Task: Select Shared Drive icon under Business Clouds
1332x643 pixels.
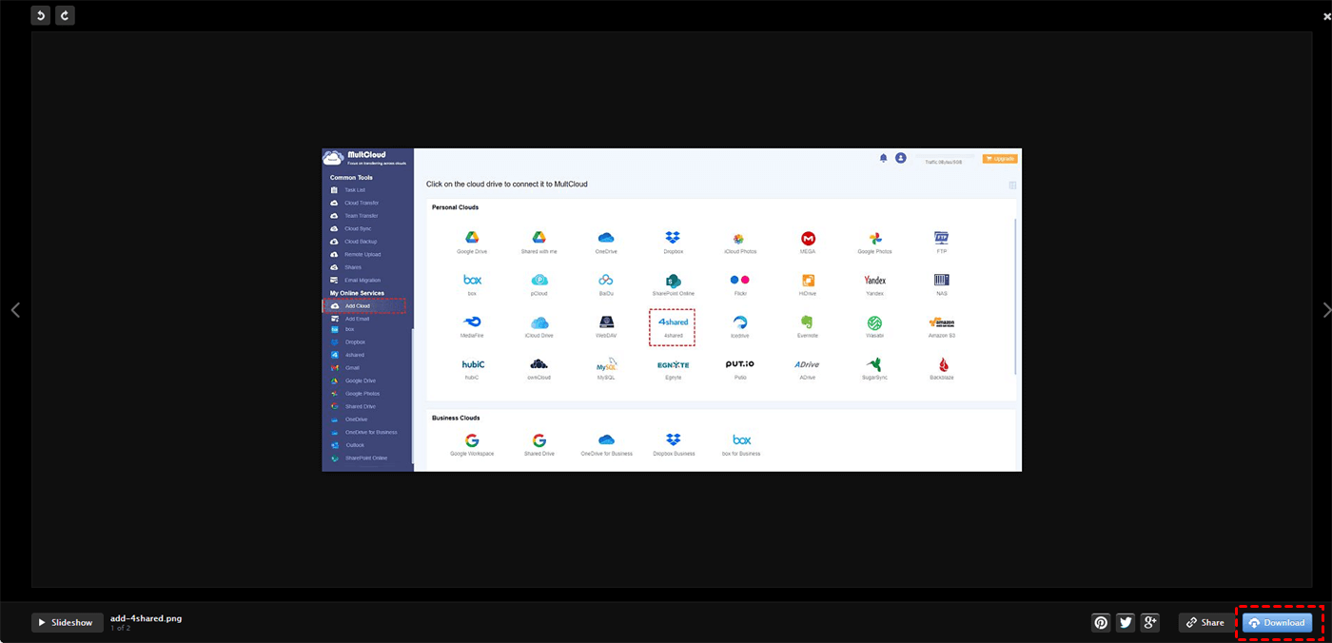Action: 539,440
